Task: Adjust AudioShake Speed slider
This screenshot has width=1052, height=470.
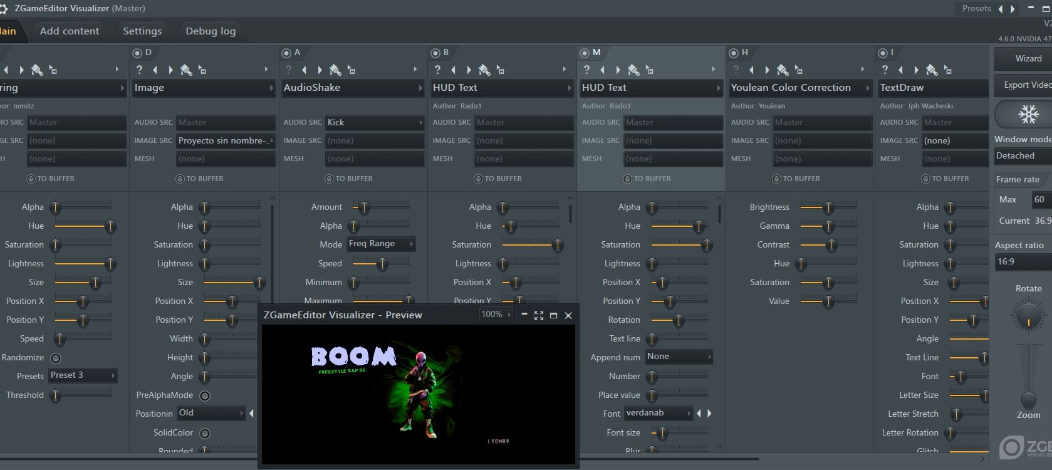Action: 382,264
